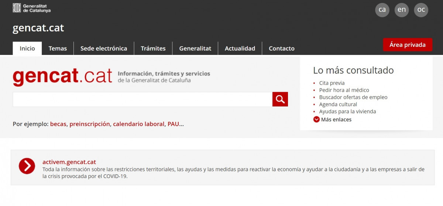Open the Trámites tab
Image resolution: width=443 pixels, height=206 pixels.
point(153,48)
